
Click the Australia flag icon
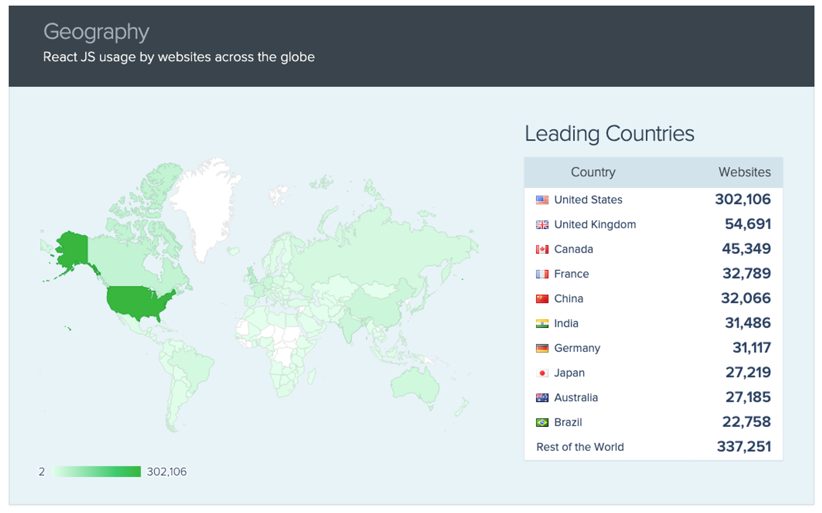click(542, 398)
